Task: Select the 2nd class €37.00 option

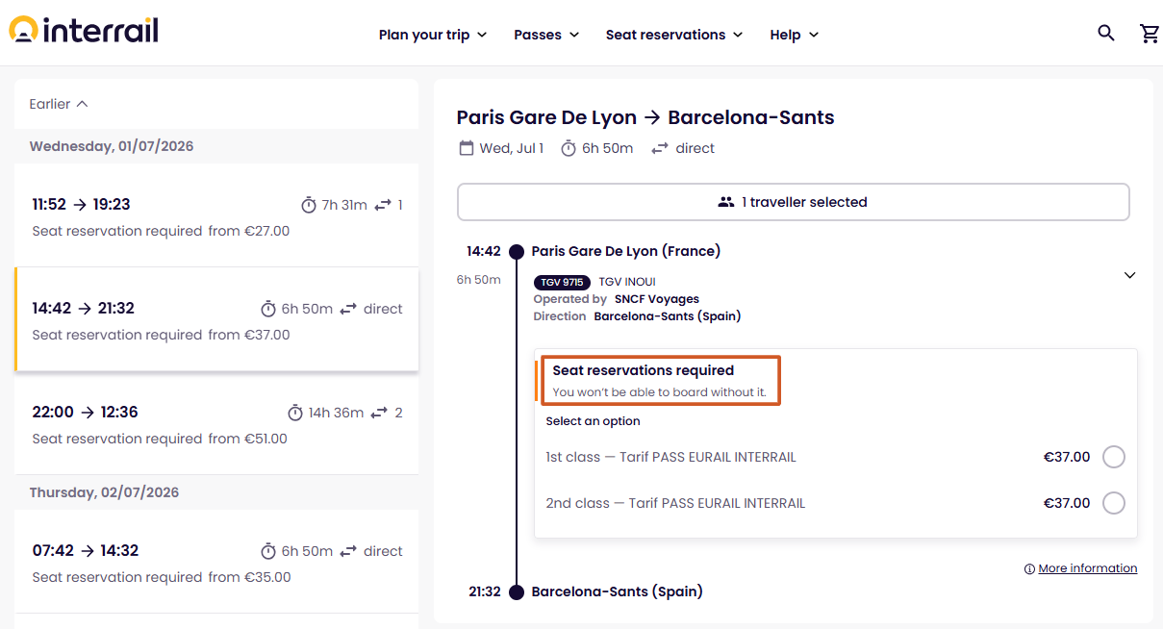Action: (1113, 503)
